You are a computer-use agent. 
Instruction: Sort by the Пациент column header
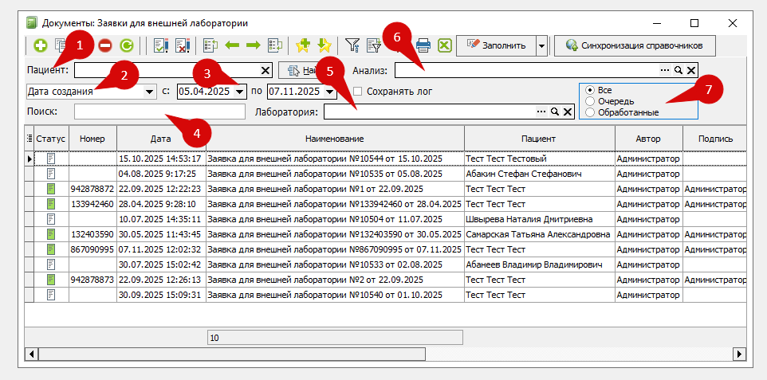tap(539, 139)
